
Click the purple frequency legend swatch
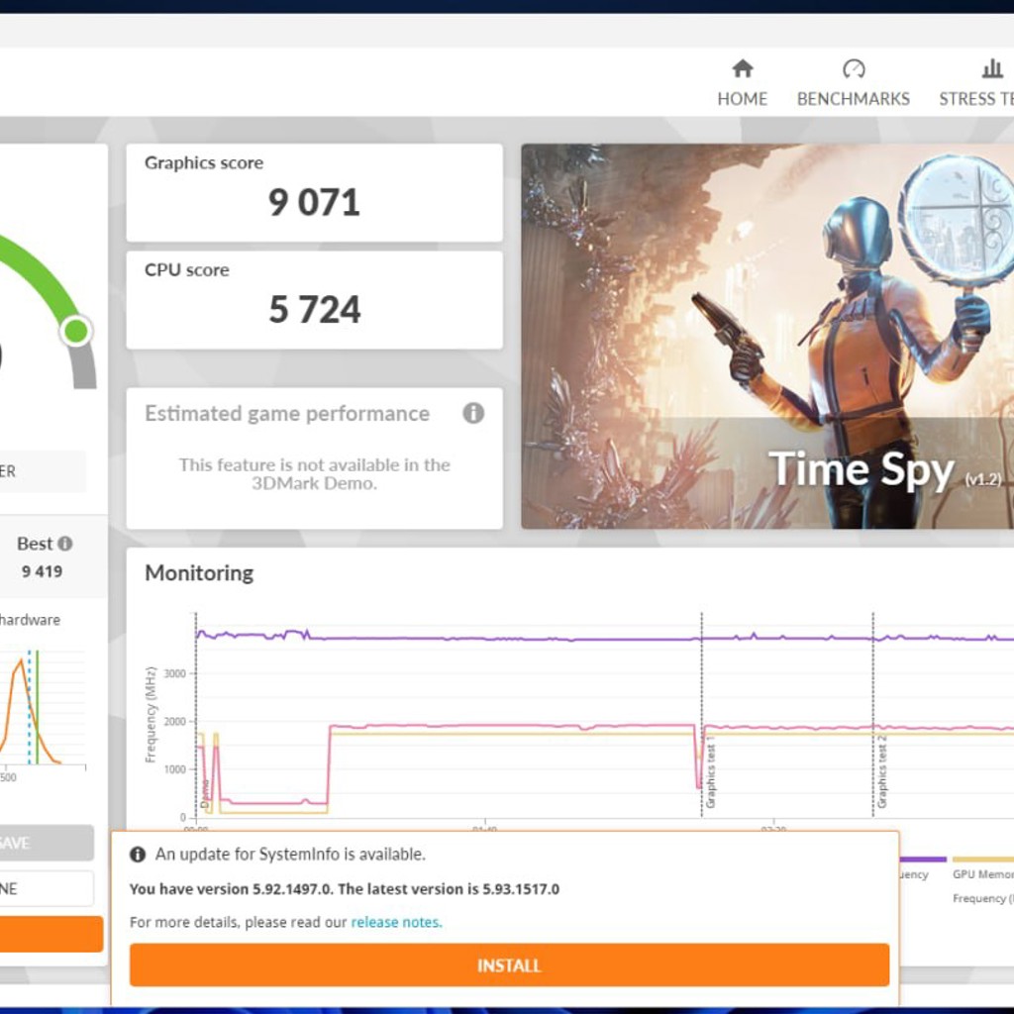pos(923,860)
